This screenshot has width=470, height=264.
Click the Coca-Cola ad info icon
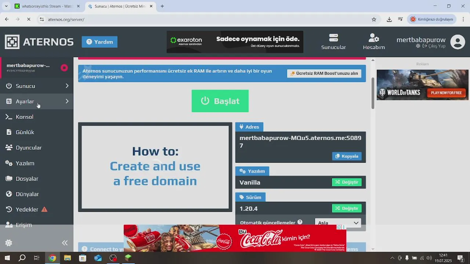click(x=339, y=227)
